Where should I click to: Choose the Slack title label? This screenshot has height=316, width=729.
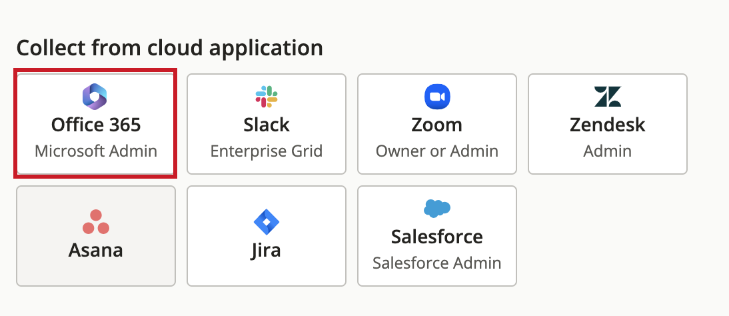click(x=267, y=125)
